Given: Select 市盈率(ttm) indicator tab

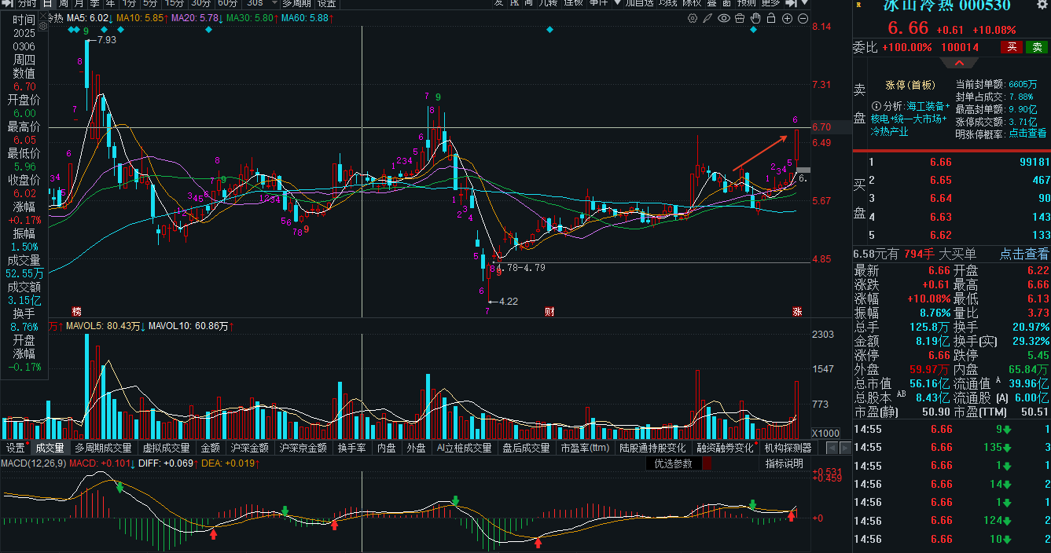Looking at the screenshot, I should (x=585, y=448).
